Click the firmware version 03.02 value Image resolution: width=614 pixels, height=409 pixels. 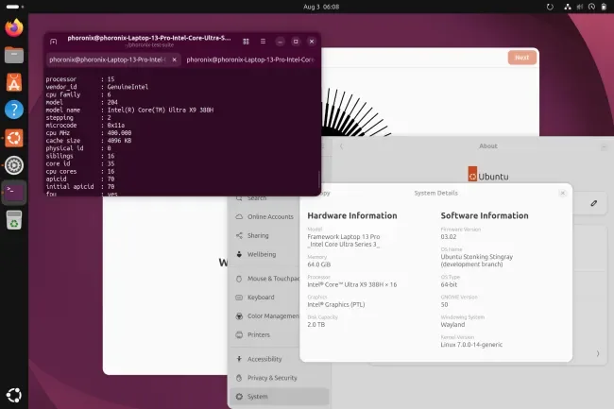pos(449,237)
